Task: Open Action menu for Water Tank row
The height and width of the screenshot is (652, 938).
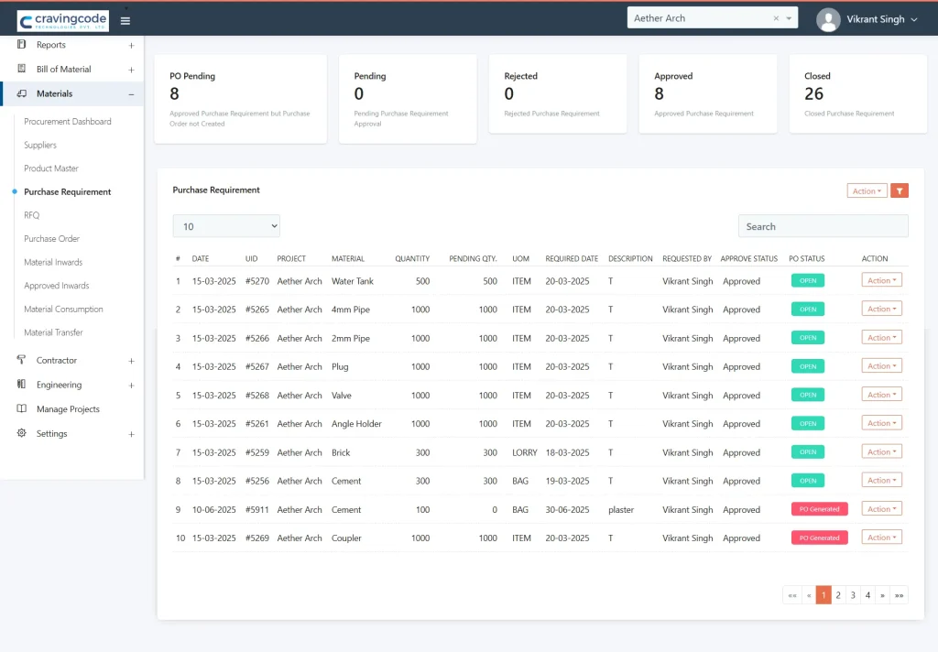Action: (x=881, y=280)
